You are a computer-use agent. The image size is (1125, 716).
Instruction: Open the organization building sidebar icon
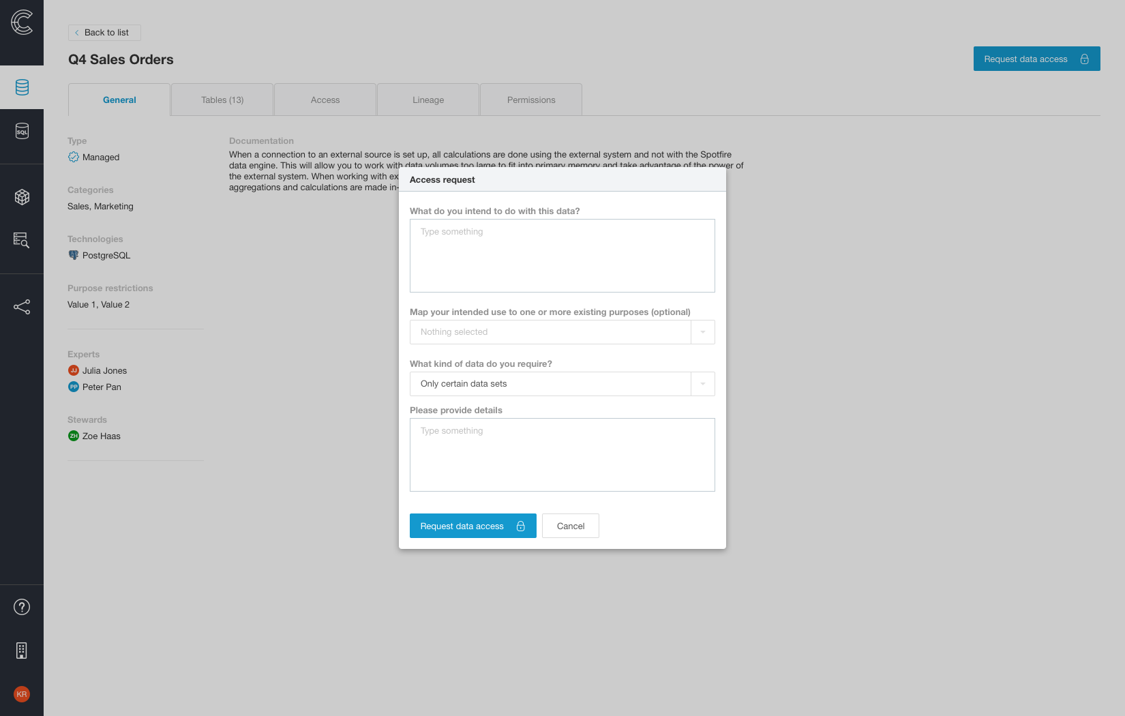tap(22, 651)
